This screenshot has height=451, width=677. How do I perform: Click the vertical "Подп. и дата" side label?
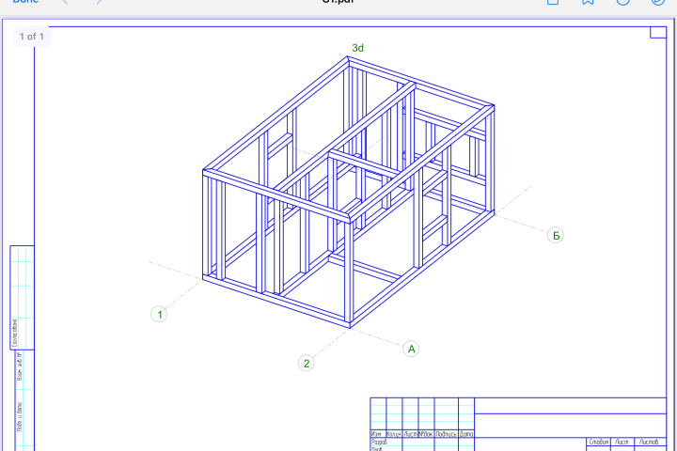click(x=19, y=417)
